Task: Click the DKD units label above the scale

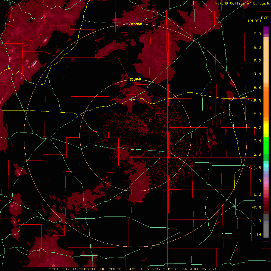Action: coord(265,18)
